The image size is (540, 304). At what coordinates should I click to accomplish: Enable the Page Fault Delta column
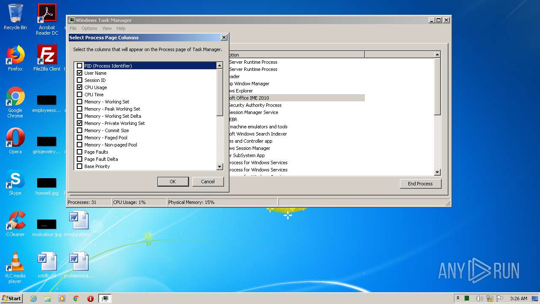(79, 159)
